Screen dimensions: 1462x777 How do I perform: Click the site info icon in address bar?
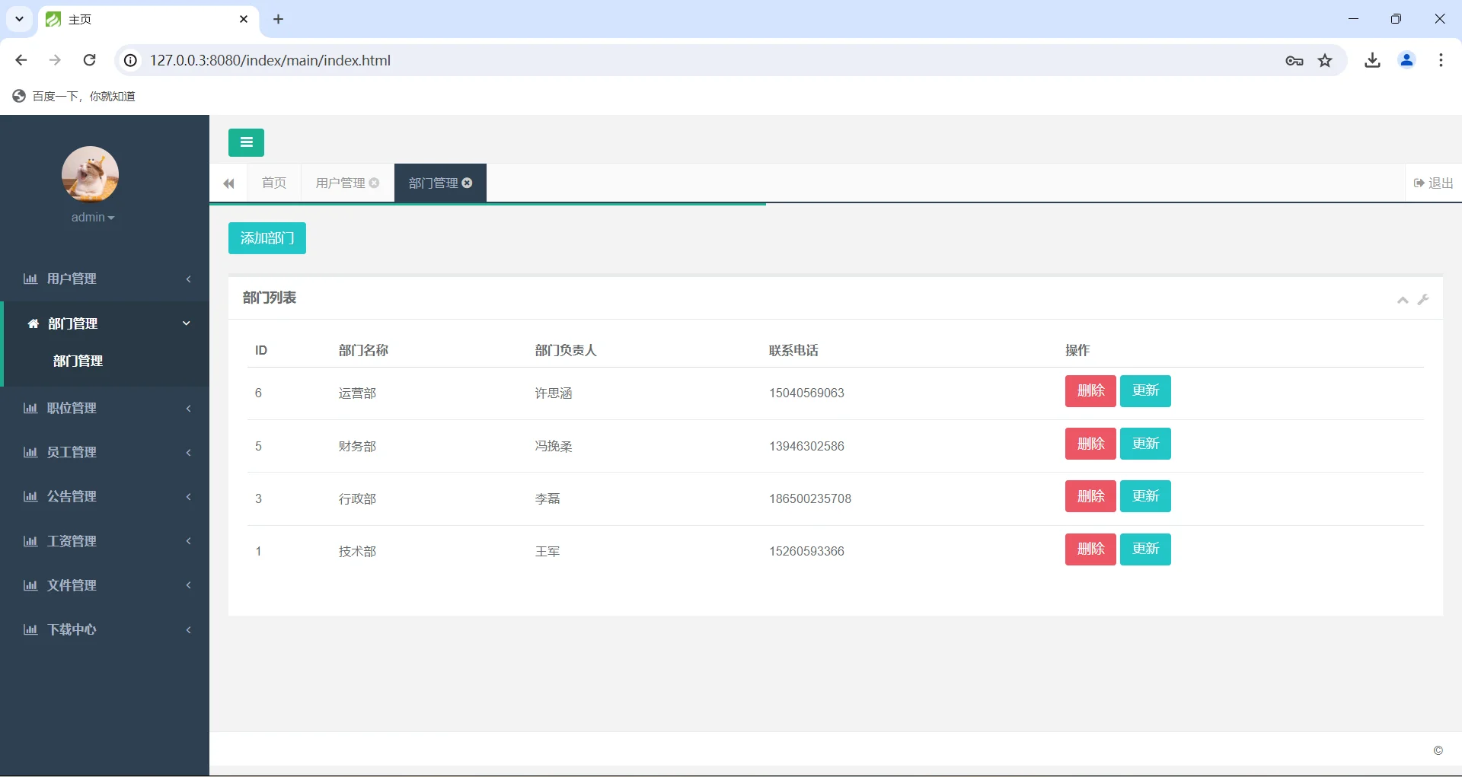pos(130,60)
